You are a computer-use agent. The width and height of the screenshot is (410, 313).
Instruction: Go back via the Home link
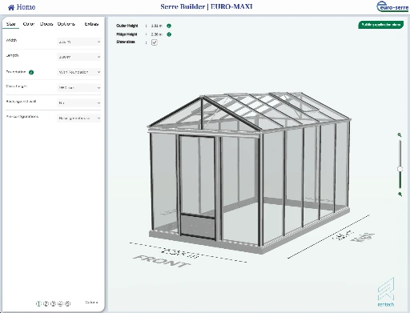(x=22, y=7)
